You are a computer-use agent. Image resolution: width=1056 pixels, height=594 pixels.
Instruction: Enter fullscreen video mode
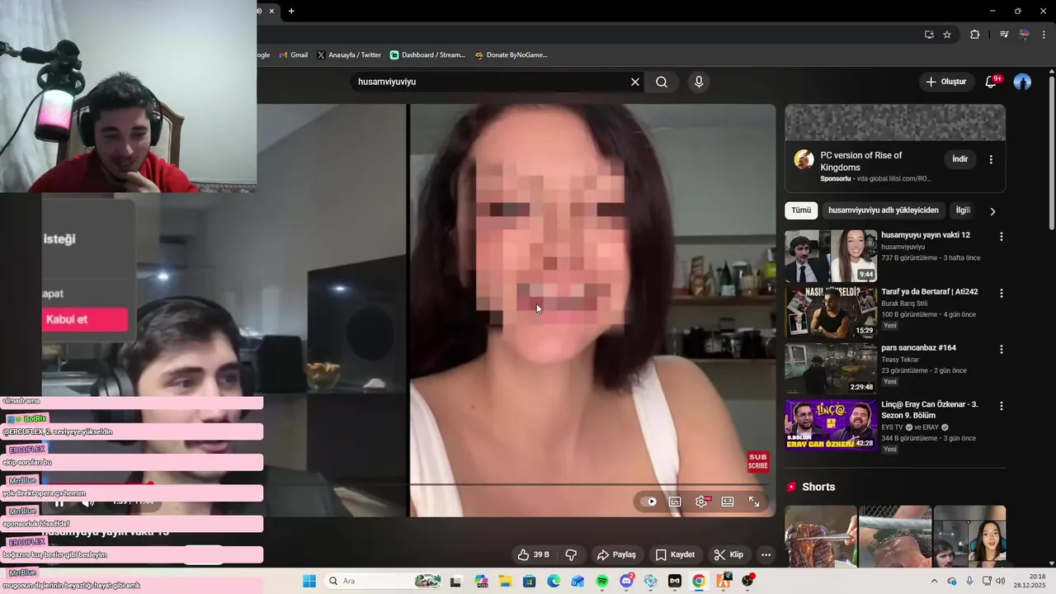pyautogui.click(x=754, y=502)
